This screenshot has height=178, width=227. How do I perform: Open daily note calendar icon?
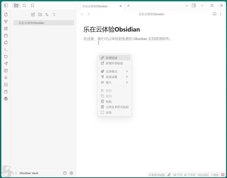tap(6, 36)
